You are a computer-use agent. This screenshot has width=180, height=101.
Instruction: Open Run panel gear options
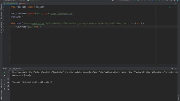[x=172, y=69]
